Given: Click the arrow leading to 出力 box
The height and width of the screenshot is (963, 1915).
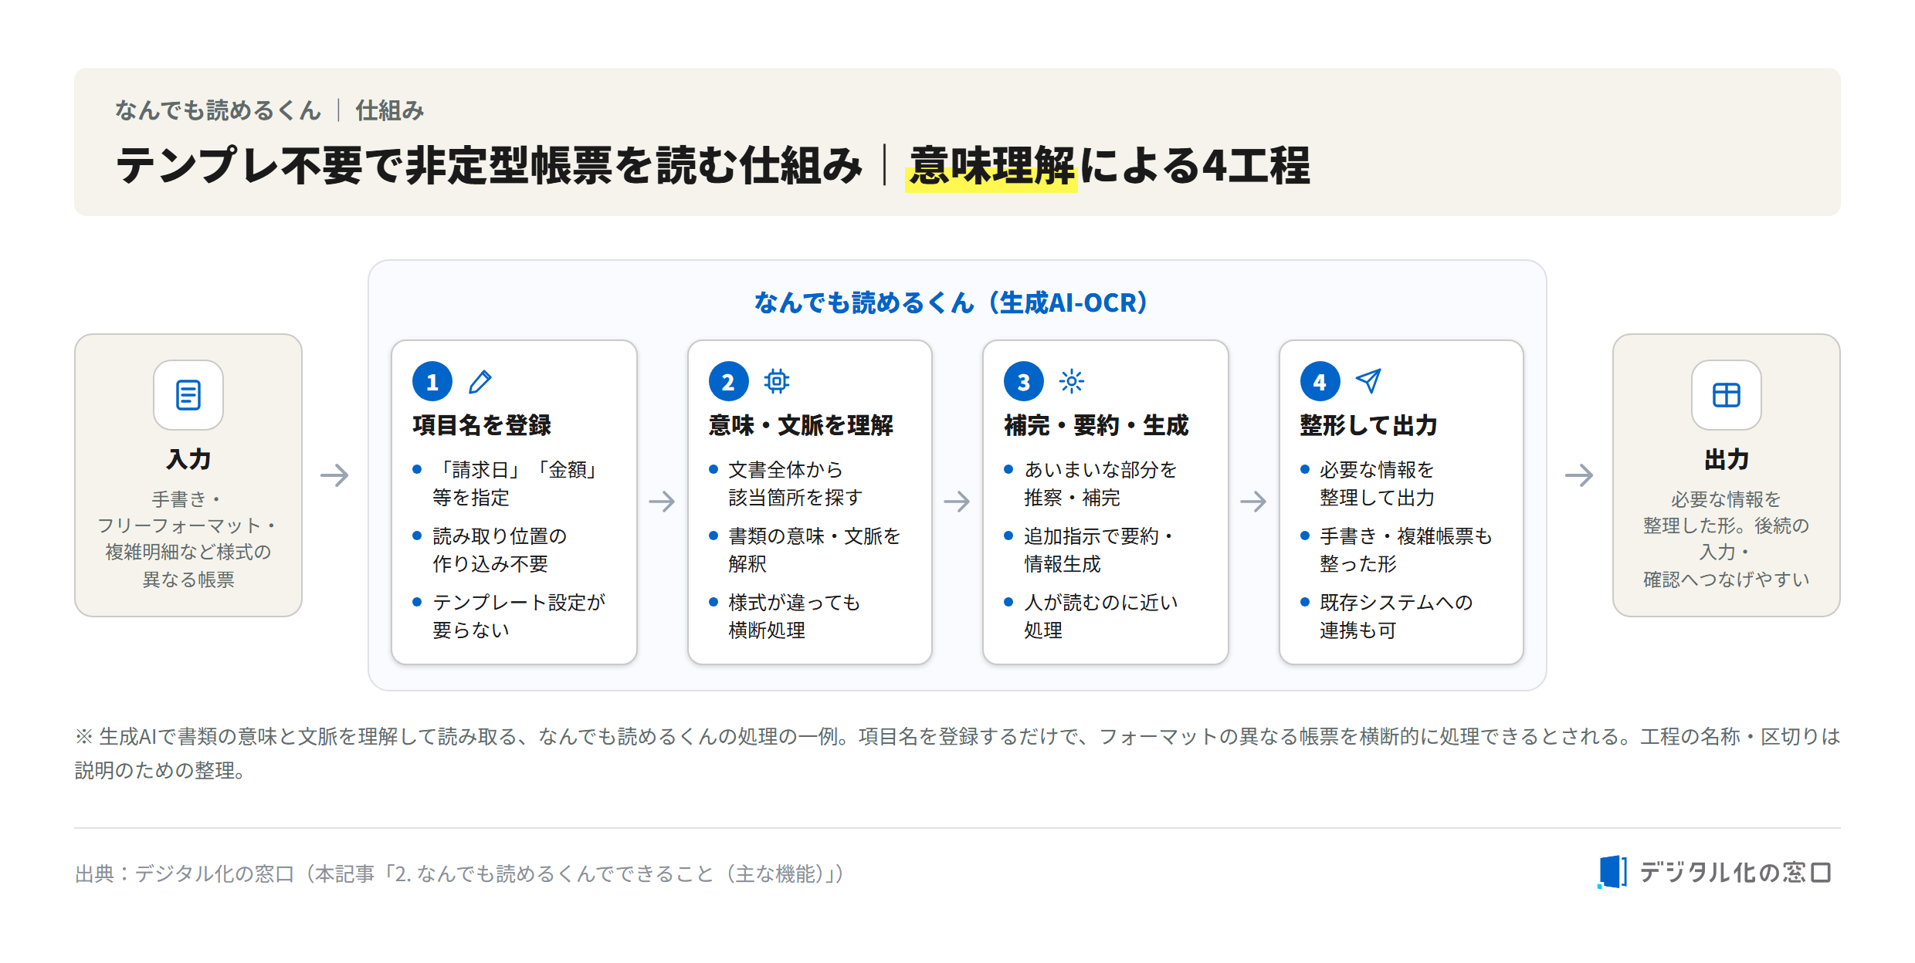Looking at the screenshot, I should (1579, 475).
